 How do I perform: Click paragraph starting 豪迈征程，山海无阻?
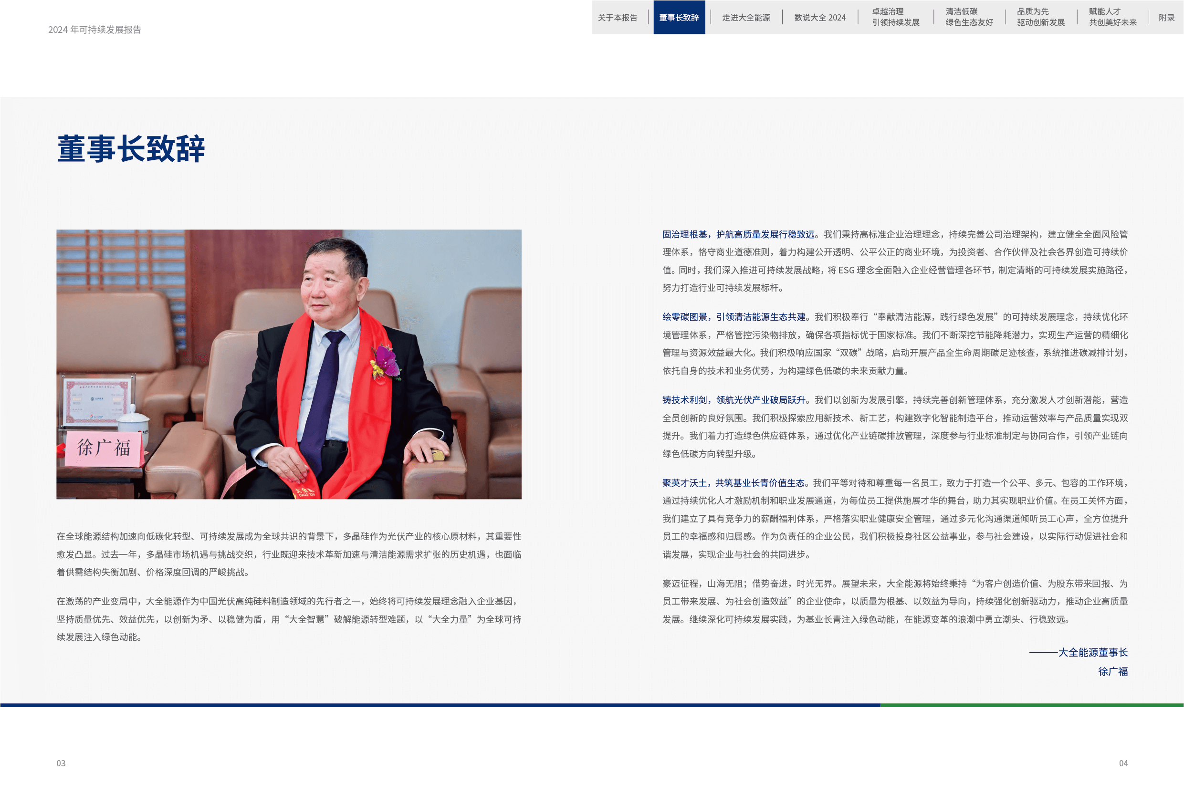tap(895, 601)
